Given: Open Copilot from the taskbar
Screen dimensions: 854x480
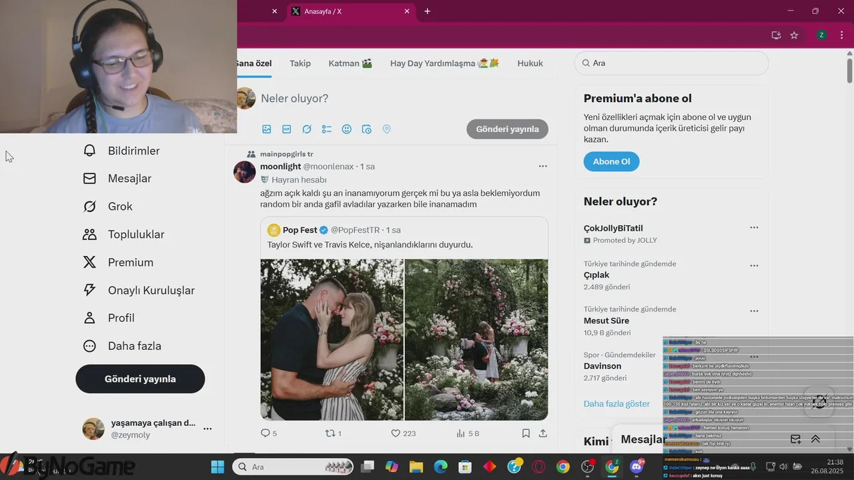Looking at the screenshot, I should [392, 467].
